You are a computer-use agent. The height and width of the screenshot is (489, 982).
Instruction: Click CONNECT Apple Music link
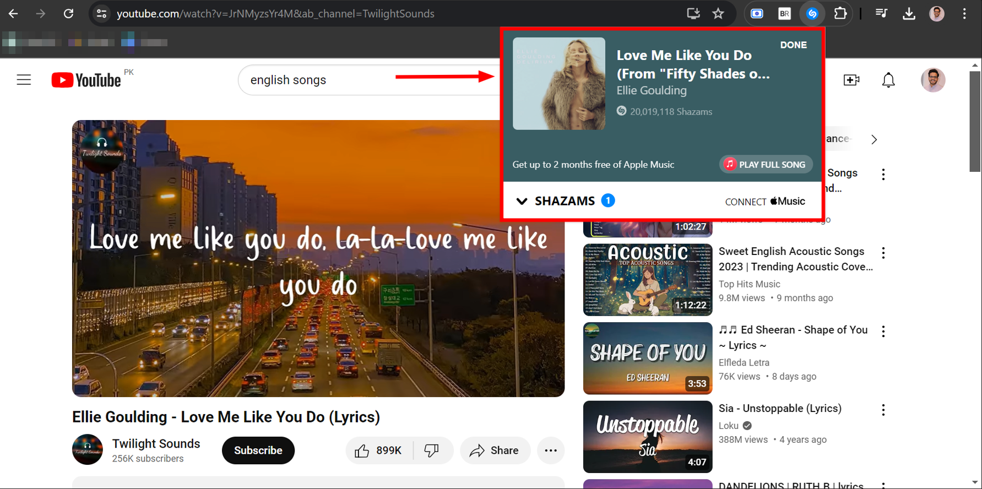[765, 201]
